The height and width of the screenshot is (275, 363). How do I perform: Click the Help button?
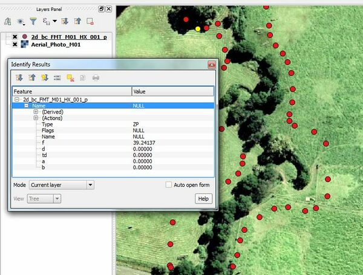pos(203,199)
